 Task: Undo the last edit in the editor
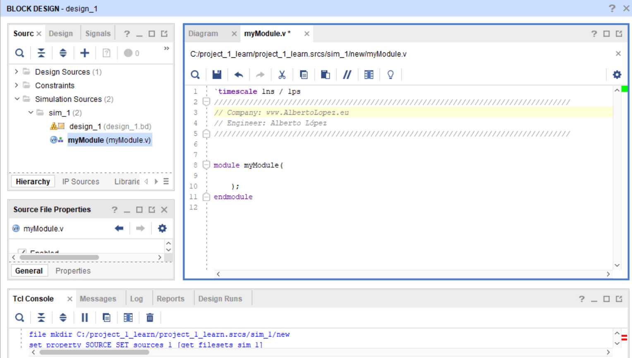239,75
